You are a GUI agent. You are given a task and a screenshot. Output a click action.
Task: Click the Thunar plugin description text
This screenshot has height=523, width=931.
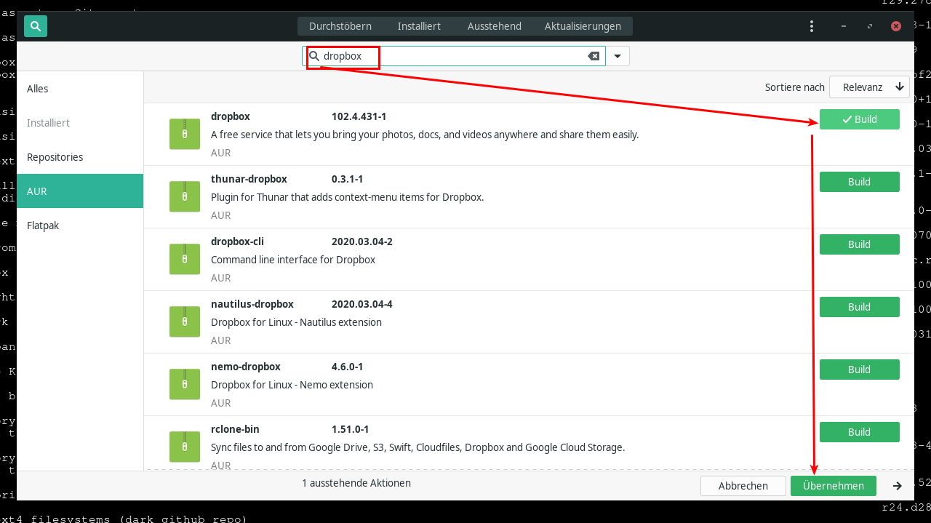[347, 197]
